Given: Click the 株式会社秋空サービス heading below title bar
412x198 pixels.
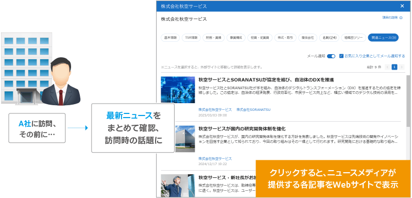Looking at the screenshot, I should tap(184, 19).
